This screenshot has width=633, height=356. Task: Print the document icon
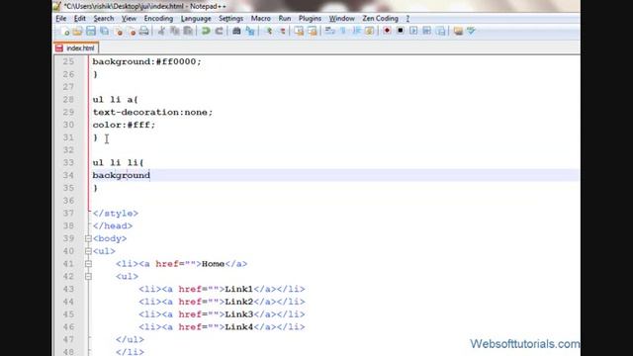(x=143, y=31)
